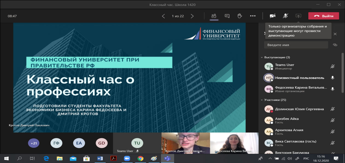Screen dimensions: 345x163
Task: Open File Explorer from taskbar
Action: [x=60, y=158]
